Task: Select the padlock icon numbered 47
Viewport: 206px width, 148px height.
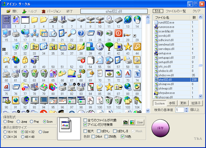Action: click(x=25, y=62)
